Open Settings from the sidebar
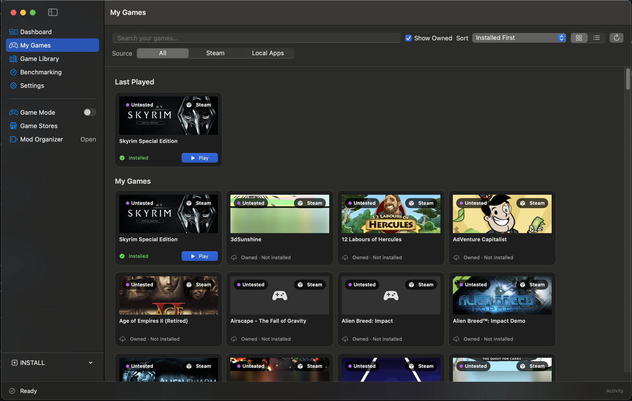 [x=53, y=86]
